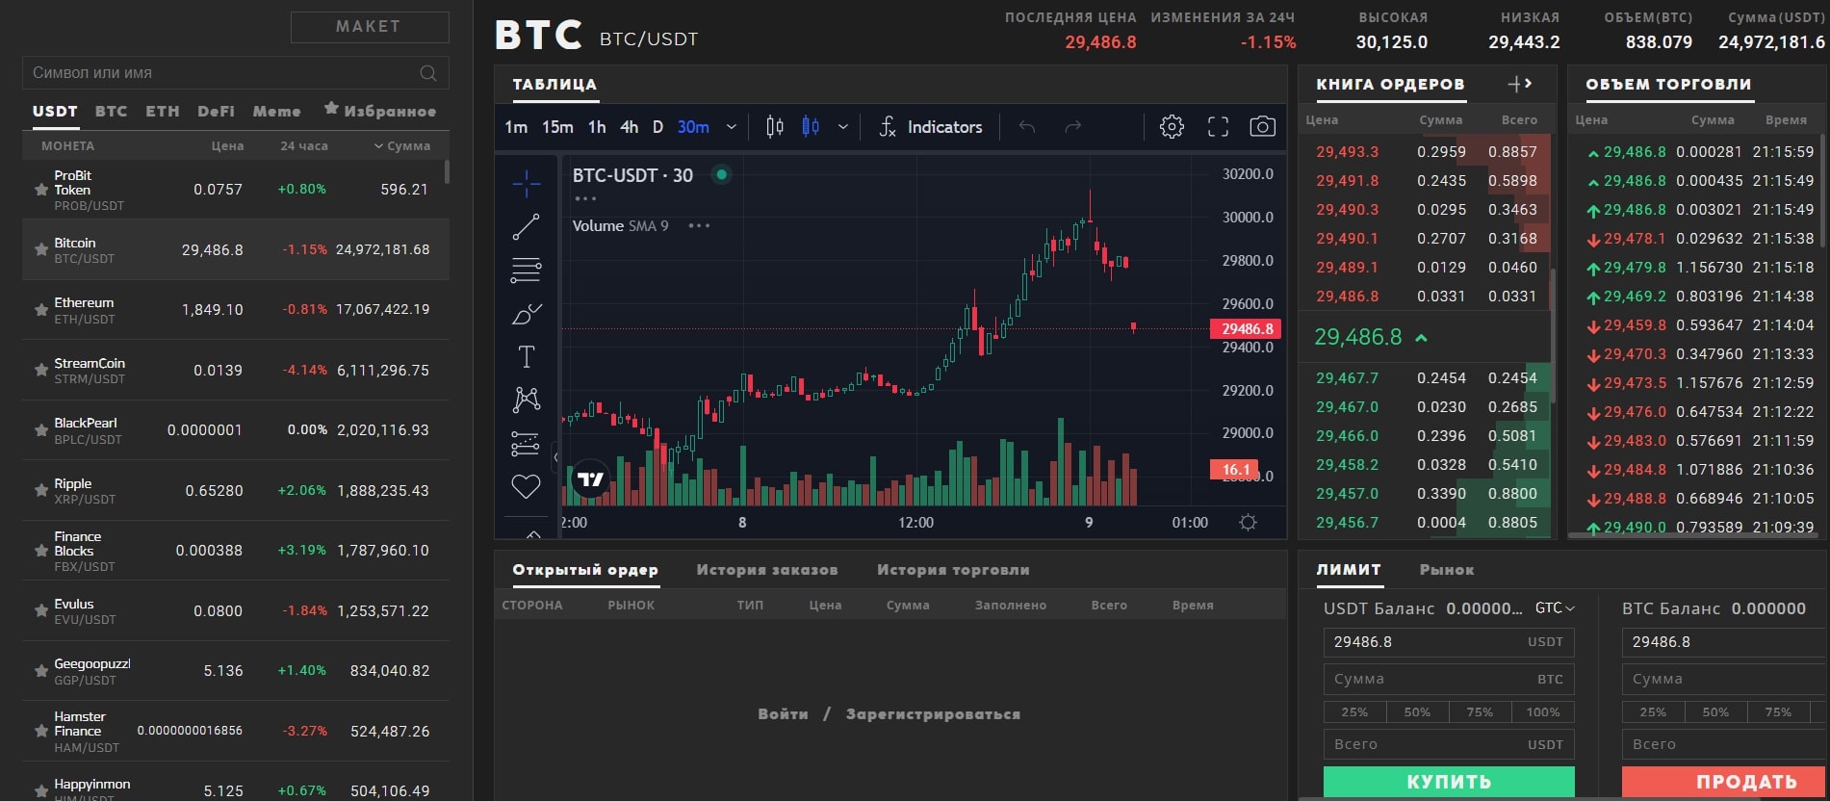Open the forecasting and measurement tool

[527, 443]
